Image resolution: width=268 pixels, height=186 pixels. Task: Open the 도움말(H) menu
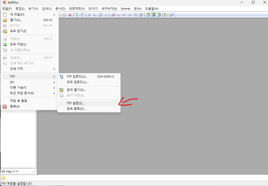(x=152, y=9)
